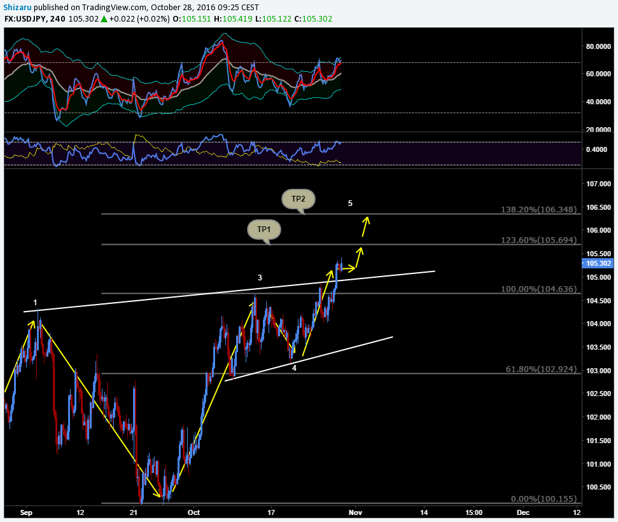Click the Nov date on time axis
Viewport: 618px width, 522px height.
pos(355,512)
